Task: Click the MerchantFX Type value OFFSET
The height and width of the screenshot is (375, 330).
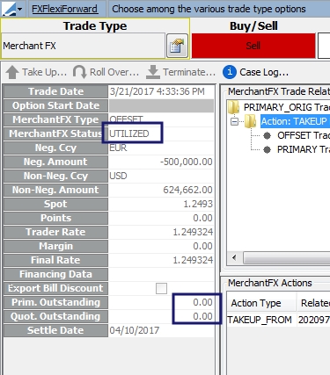Action: [x=126, y=119]
